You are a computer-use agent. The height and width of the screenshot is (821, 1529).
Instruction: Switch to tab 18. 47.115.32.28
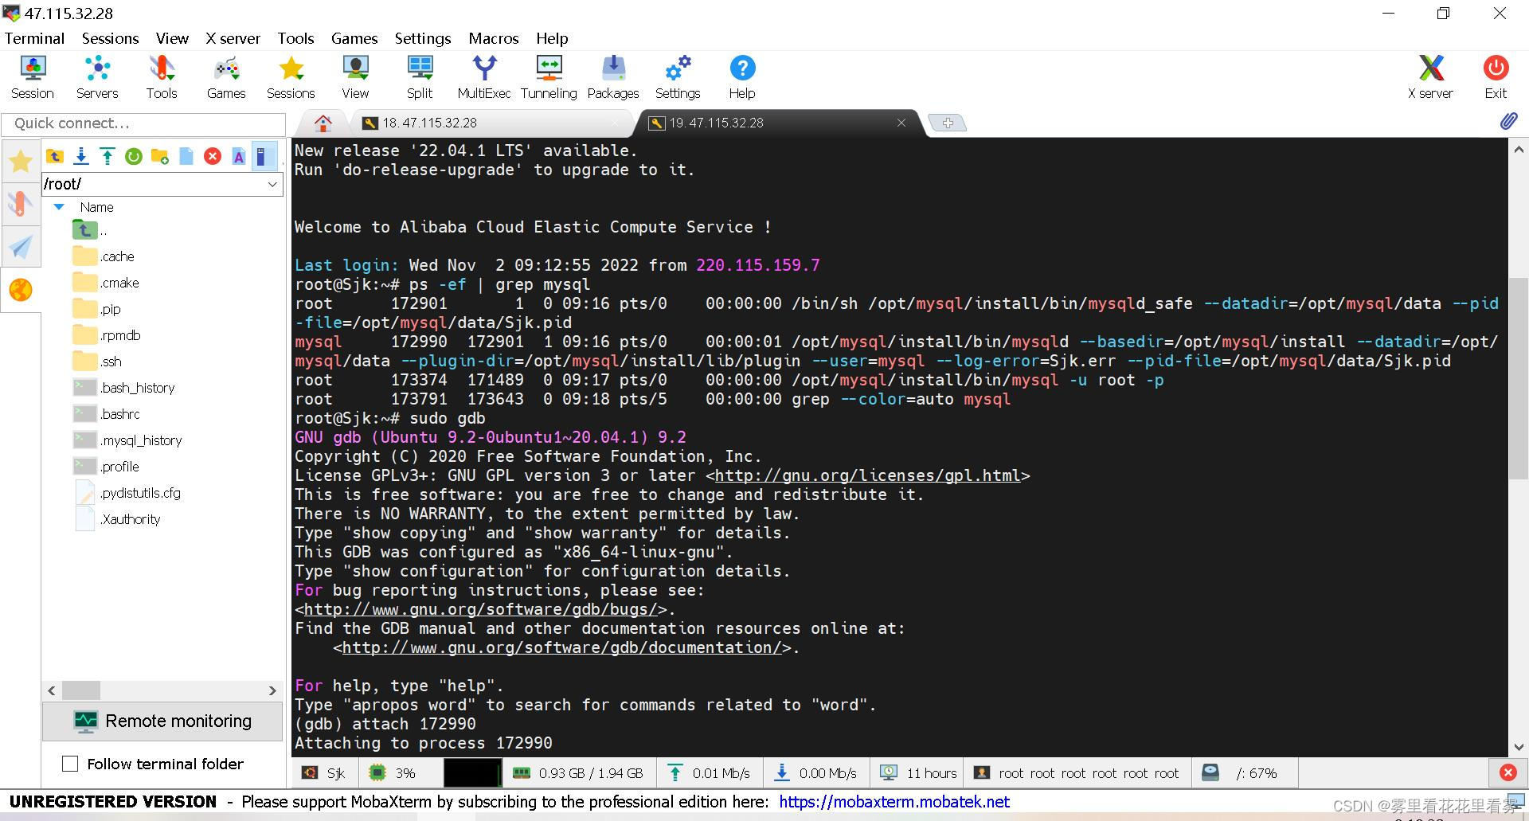[429, 123]
